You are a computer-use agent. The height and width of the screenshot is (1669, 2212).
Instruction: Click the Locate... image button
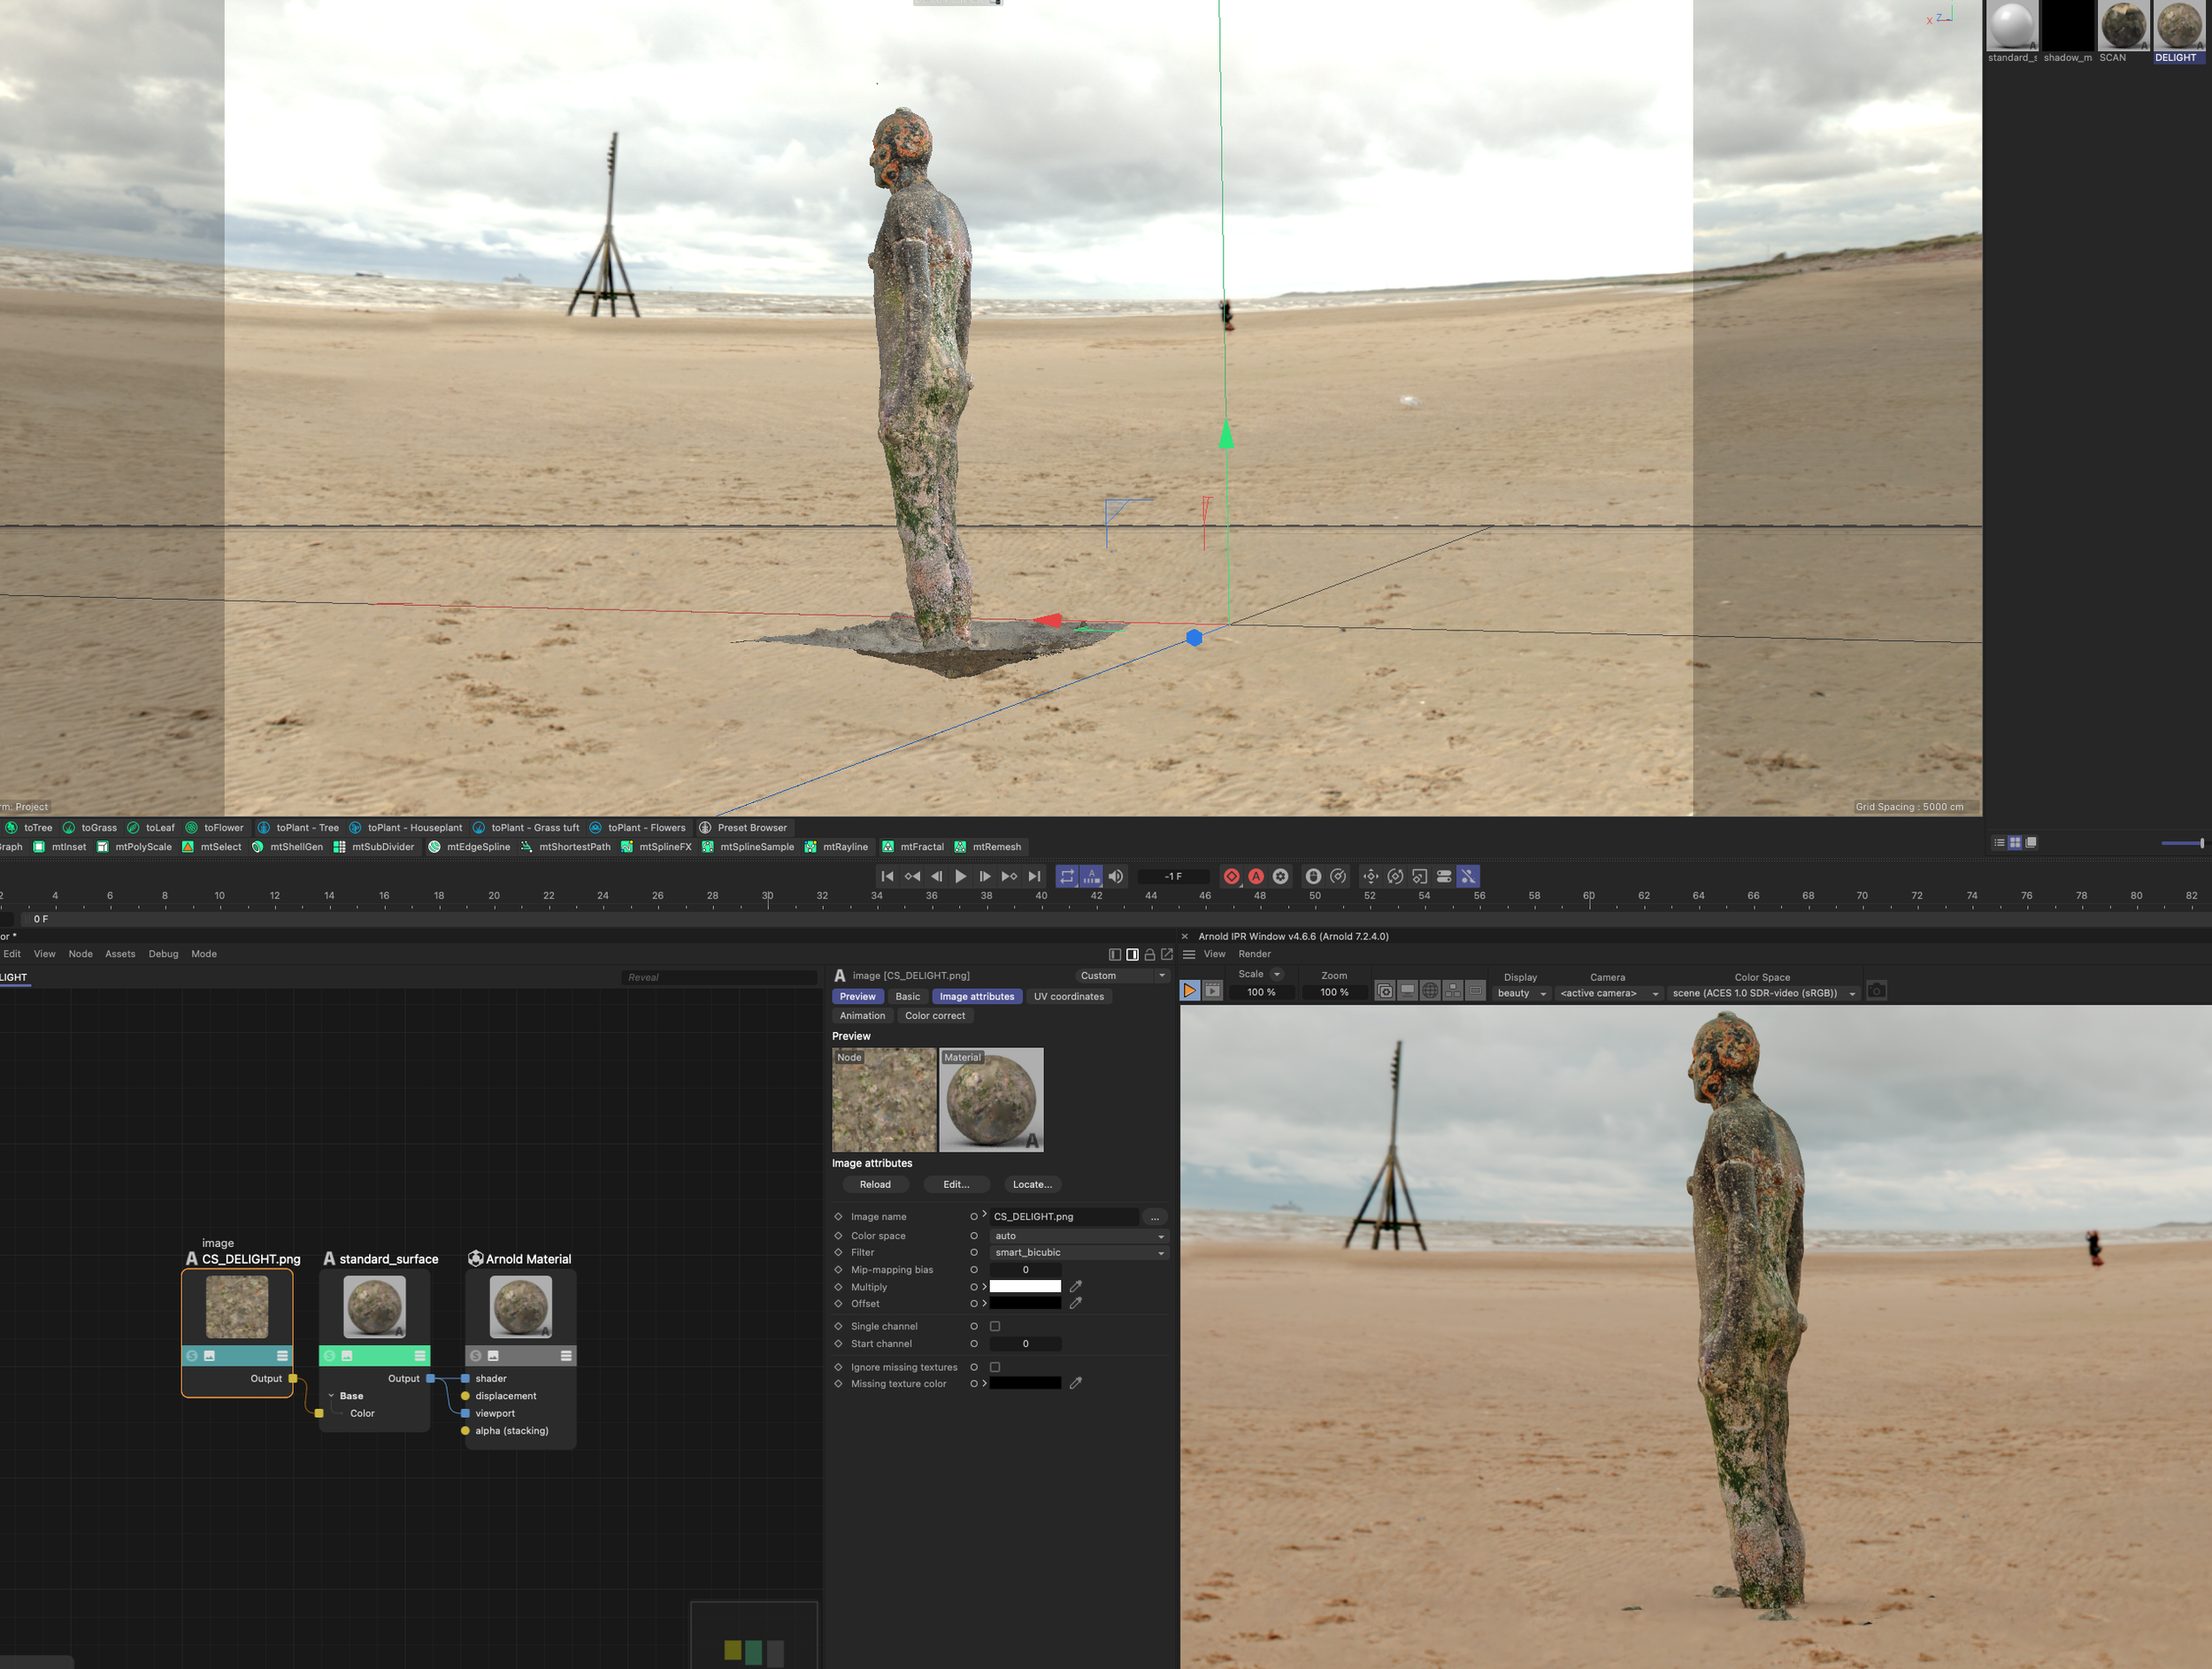pos(1032,1184)
